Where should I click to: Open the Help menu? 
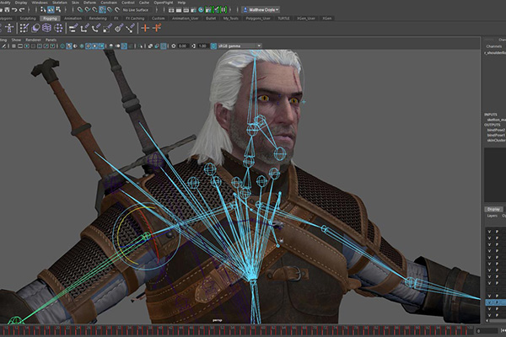[x=181, y=3]
